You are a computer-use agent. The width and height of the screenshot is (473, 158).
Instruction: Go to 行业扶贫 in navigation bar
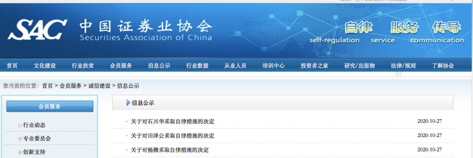[83, 66]
